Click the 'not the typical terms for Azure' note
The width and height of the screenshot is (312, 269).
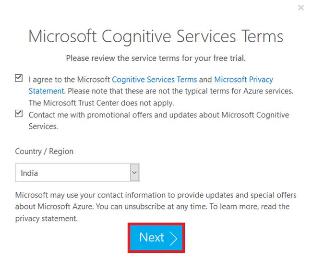tap(216, 91)
